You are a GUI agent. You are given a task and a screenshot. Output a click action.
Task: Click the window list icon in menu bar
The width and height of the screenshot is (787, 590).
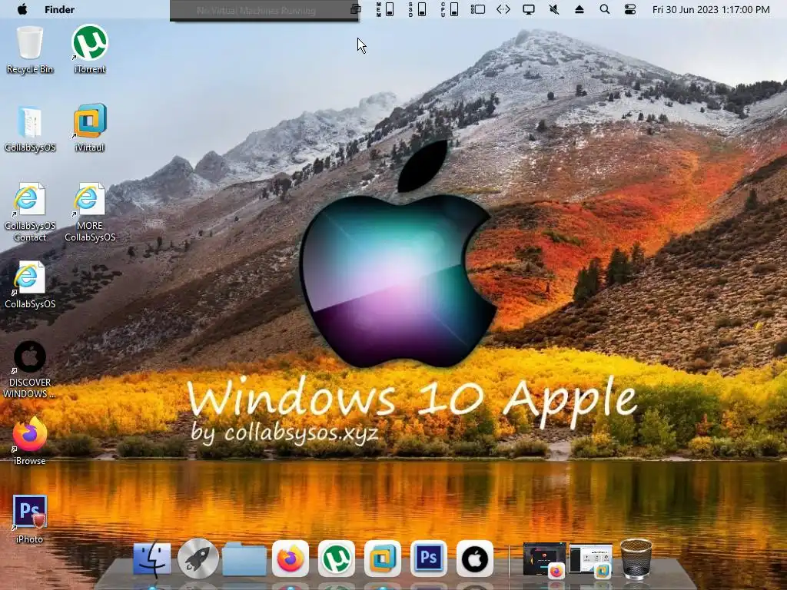[x=477, y=9]
